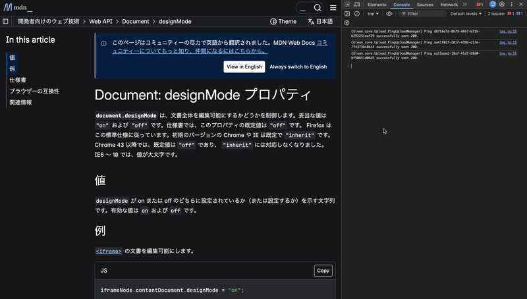The width and height of the screenshot is (527, 299).
Task: Focus the console Filter field
Action: [424, 14]
